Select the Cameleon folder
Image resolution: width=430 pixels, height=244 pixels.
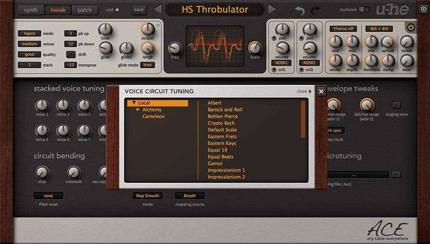154,116
